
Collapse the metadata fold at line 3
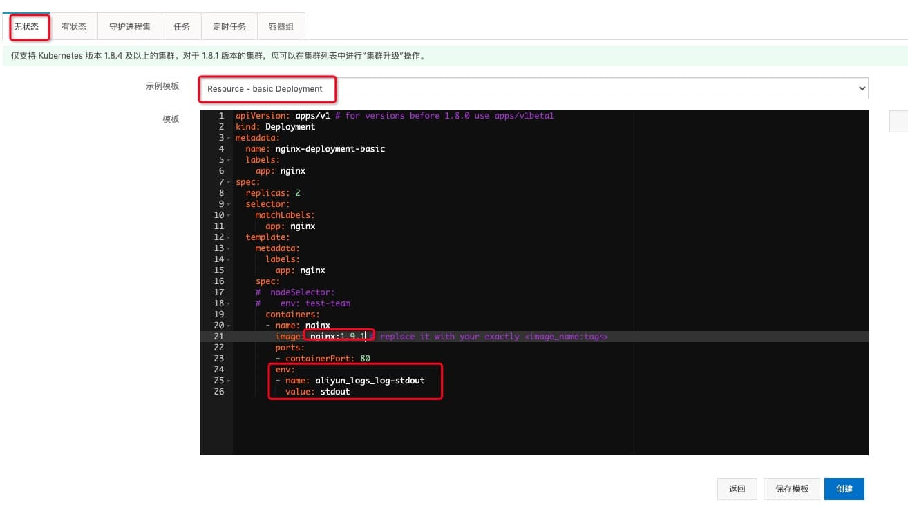pyautogui.click(x=229, y=138)
